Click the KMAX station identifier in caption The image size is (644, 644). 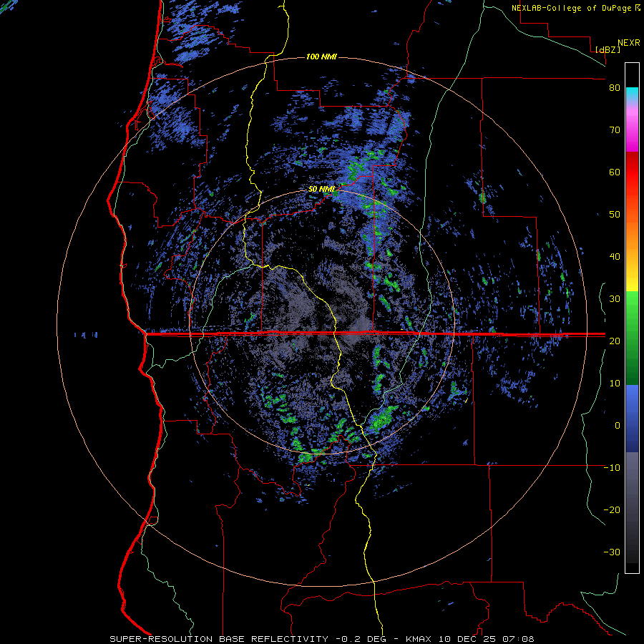pyautogui.click(x=419, y=639)
